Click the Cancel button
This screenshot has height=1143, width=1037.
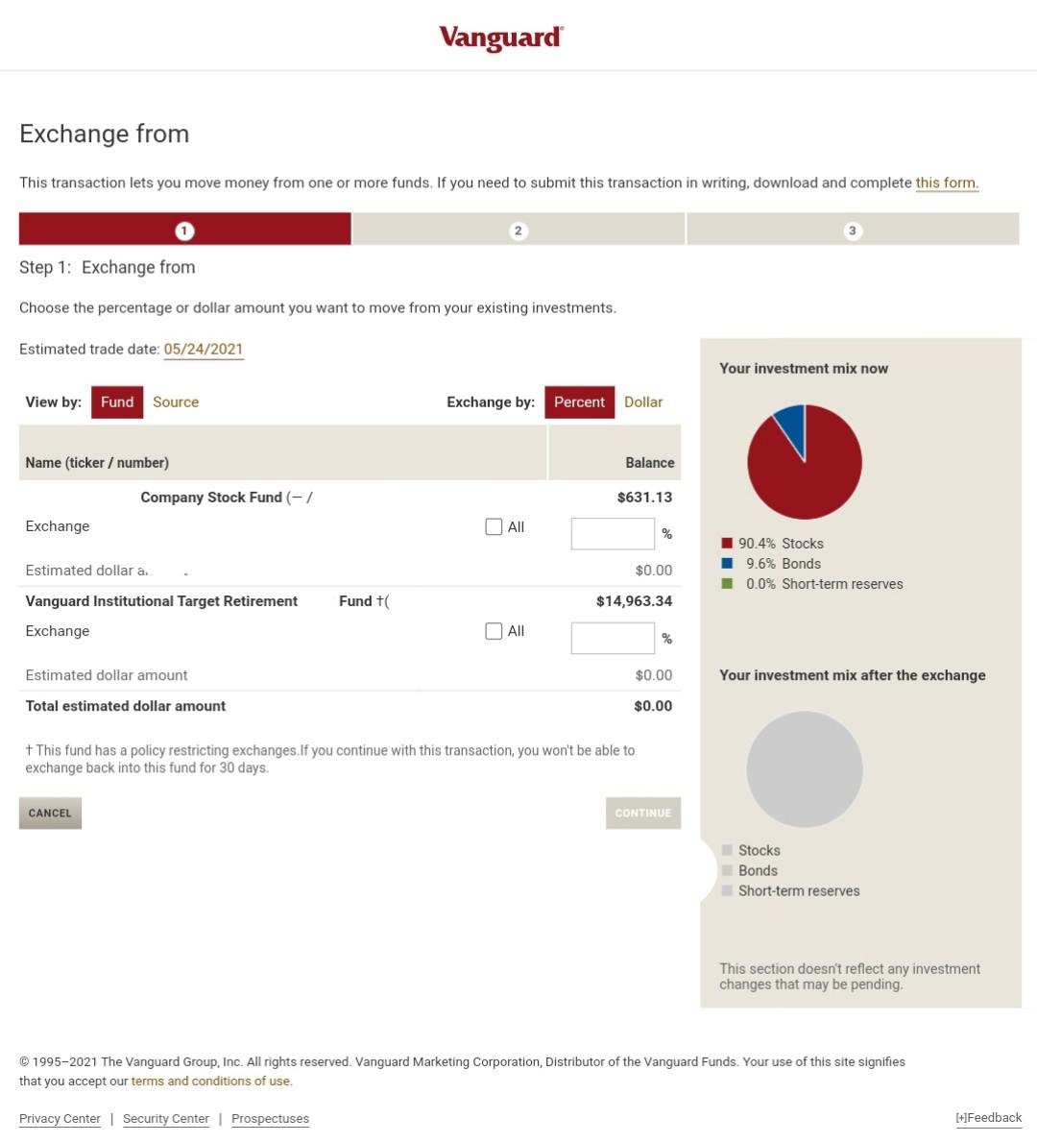[x=50, y=813]
